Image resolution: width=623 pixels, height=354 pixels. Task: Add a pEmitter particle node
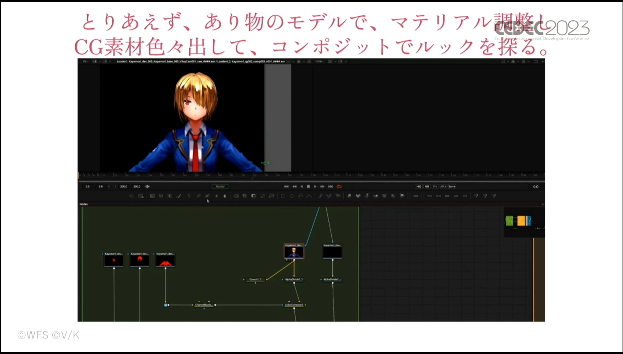(x=321, y=196)
